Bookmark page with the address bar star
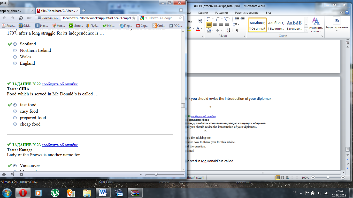The image size is (353, 198). [134, 18]
